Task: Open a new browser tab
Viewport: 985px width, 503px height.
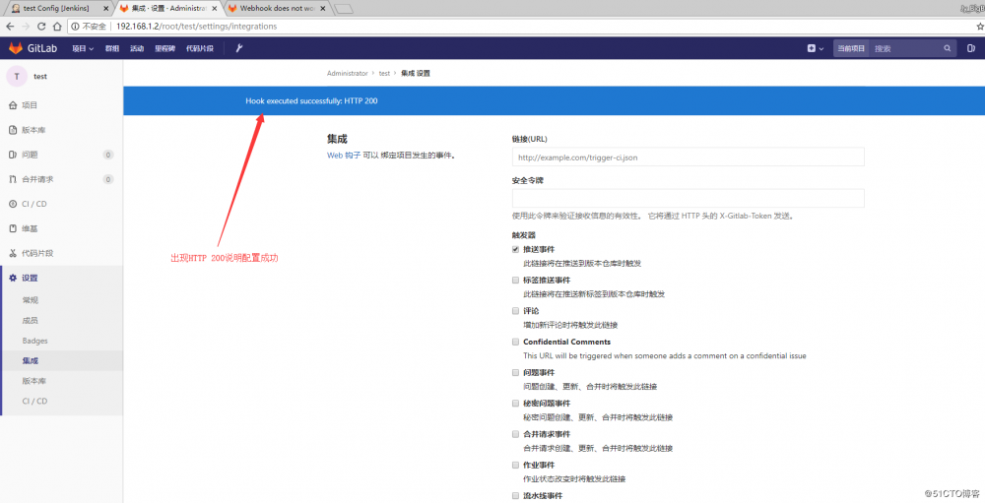Action: pyautogui.click(x=343, y=9)
